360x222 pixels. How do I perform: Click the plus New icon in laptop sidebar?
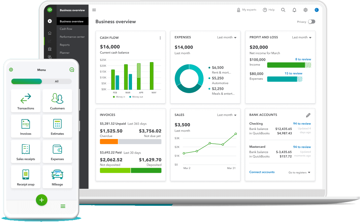click(50, 21)
